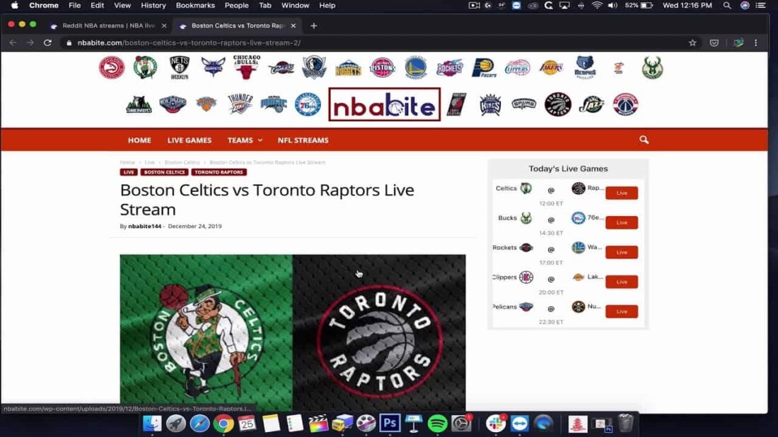Click the Boston Celtics breadcrumb link

[182, 162]
